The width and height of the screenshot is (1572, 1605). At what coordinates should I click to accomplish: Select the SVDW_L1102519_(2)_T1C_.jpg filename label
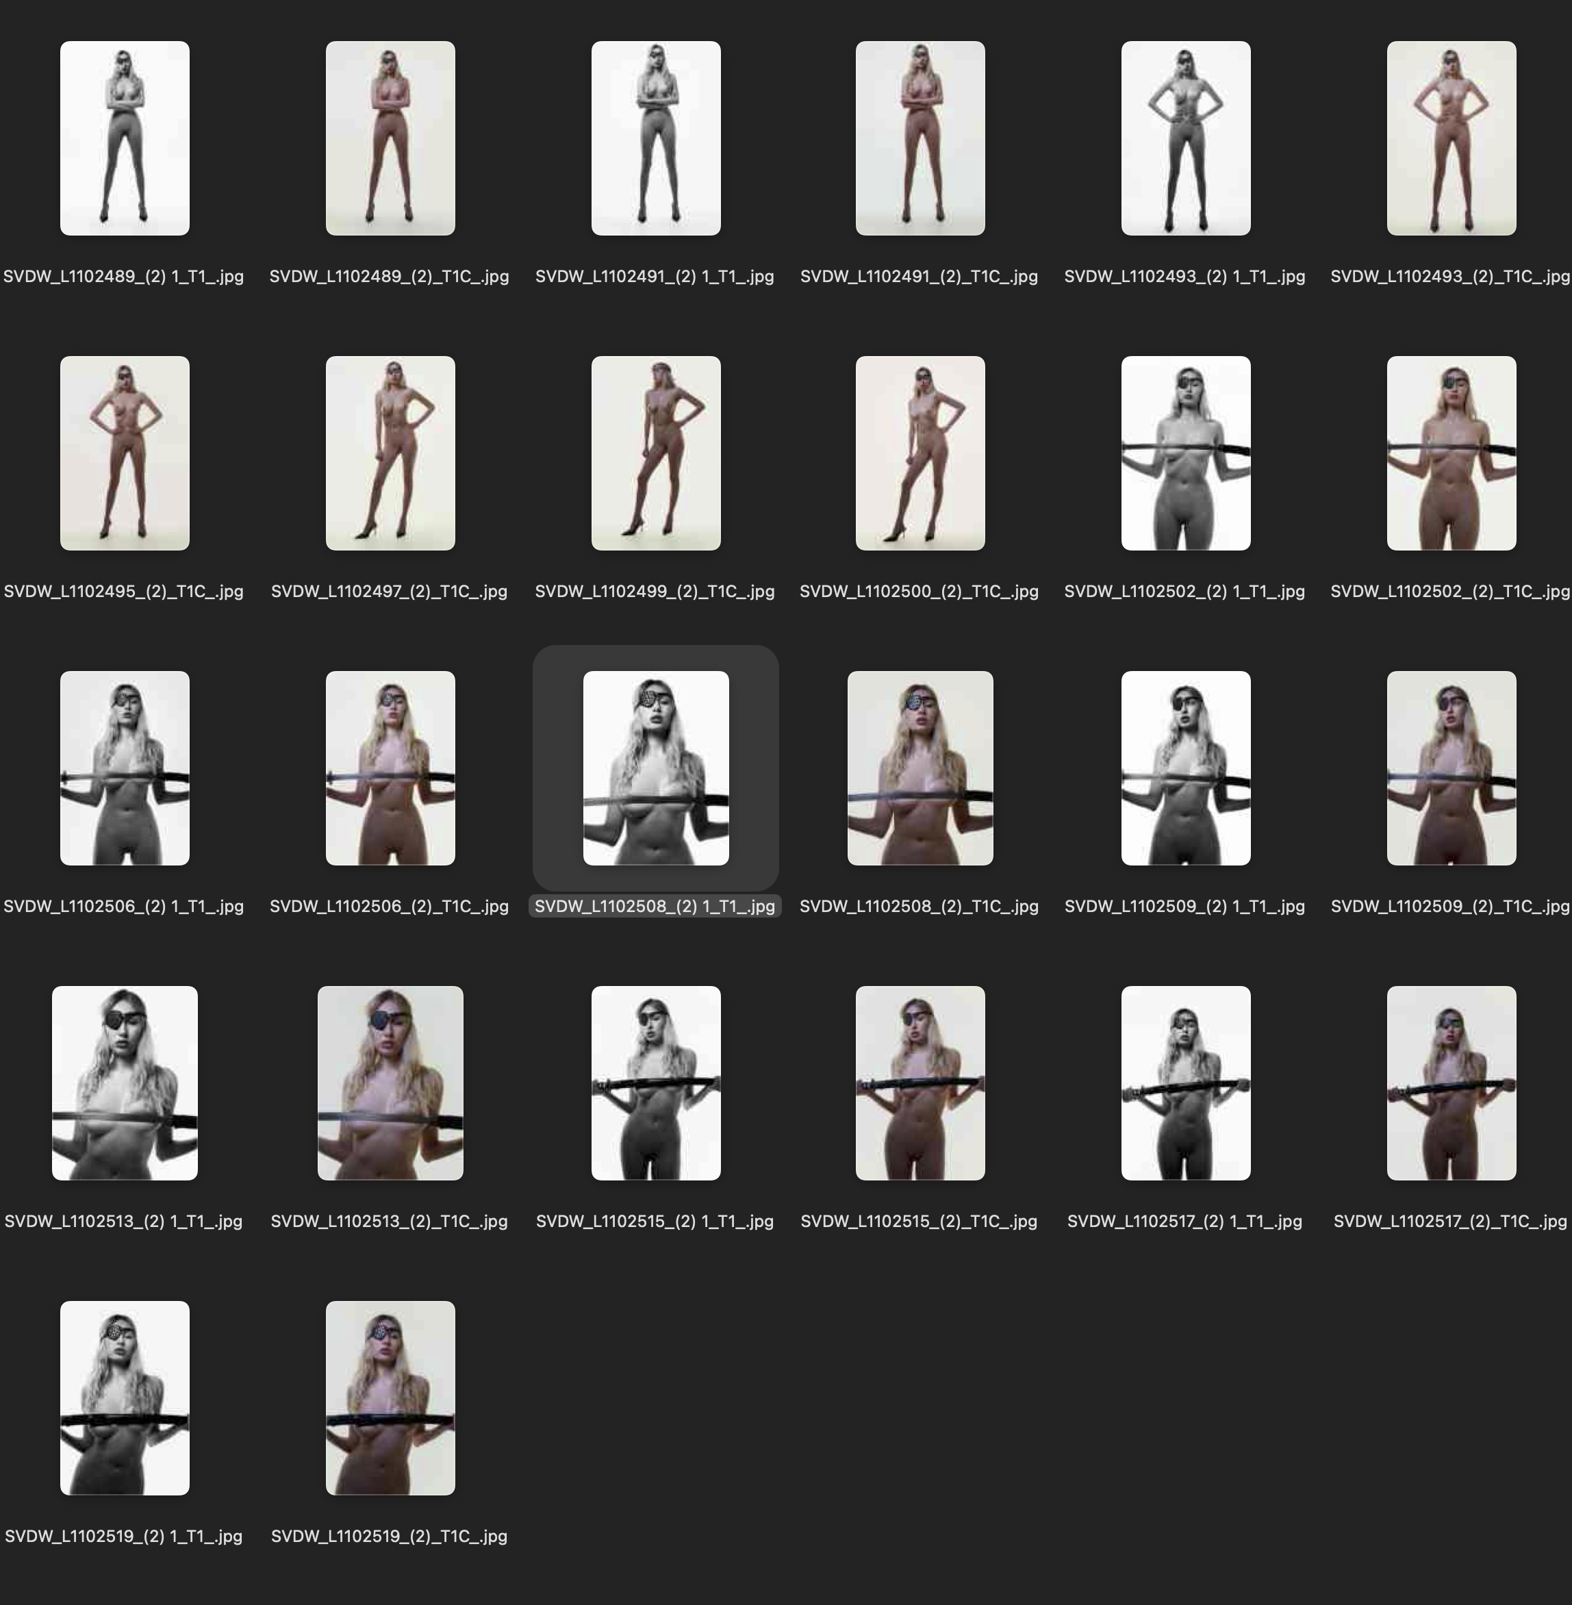tap(389, 1537)
